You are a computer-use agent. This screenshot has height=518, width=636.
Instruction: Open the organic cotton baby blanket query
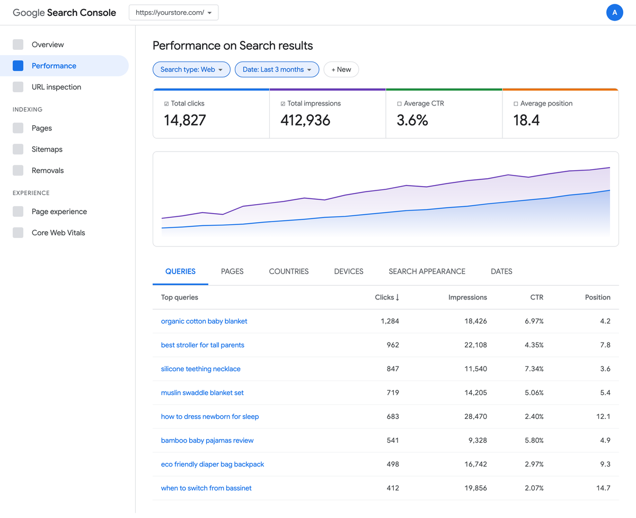tap(204, 321)
